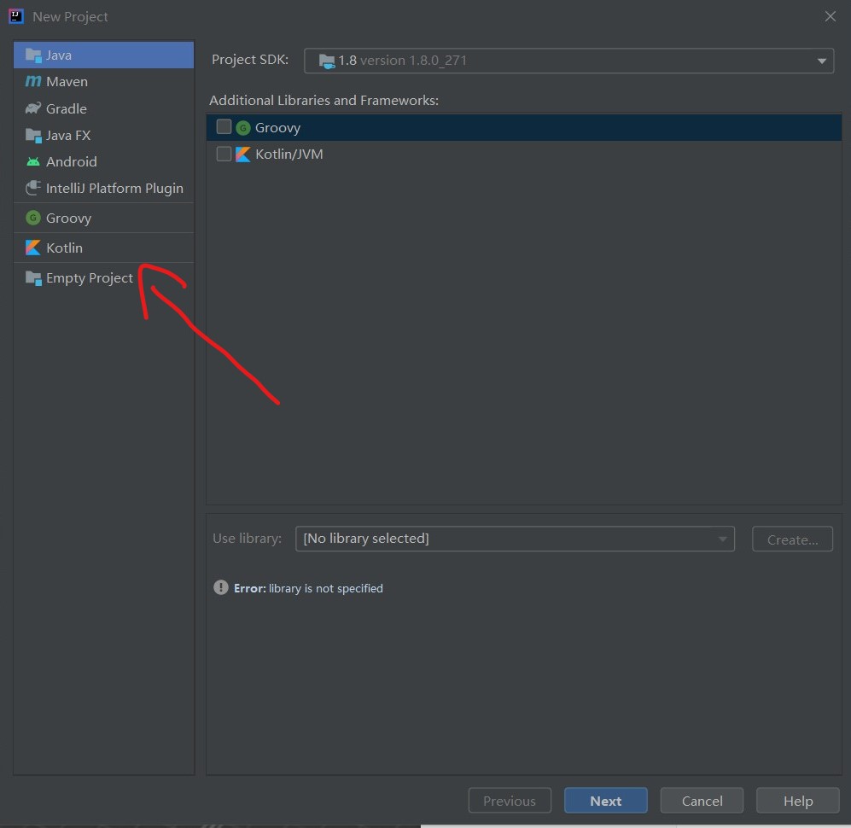Click the Create... library button
Screen dimensions: 851x828
792,539
